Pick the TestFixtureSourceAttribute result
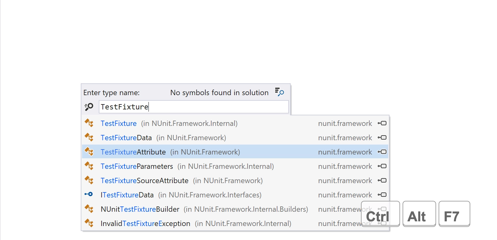Screen dimensions: 497x240 pyautogui.click(x=235, y=181)
